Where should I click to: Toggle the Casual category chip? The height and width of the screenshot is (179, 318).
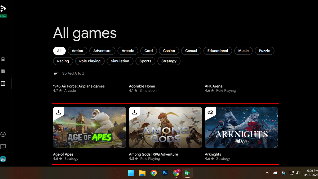click(191, 51)
